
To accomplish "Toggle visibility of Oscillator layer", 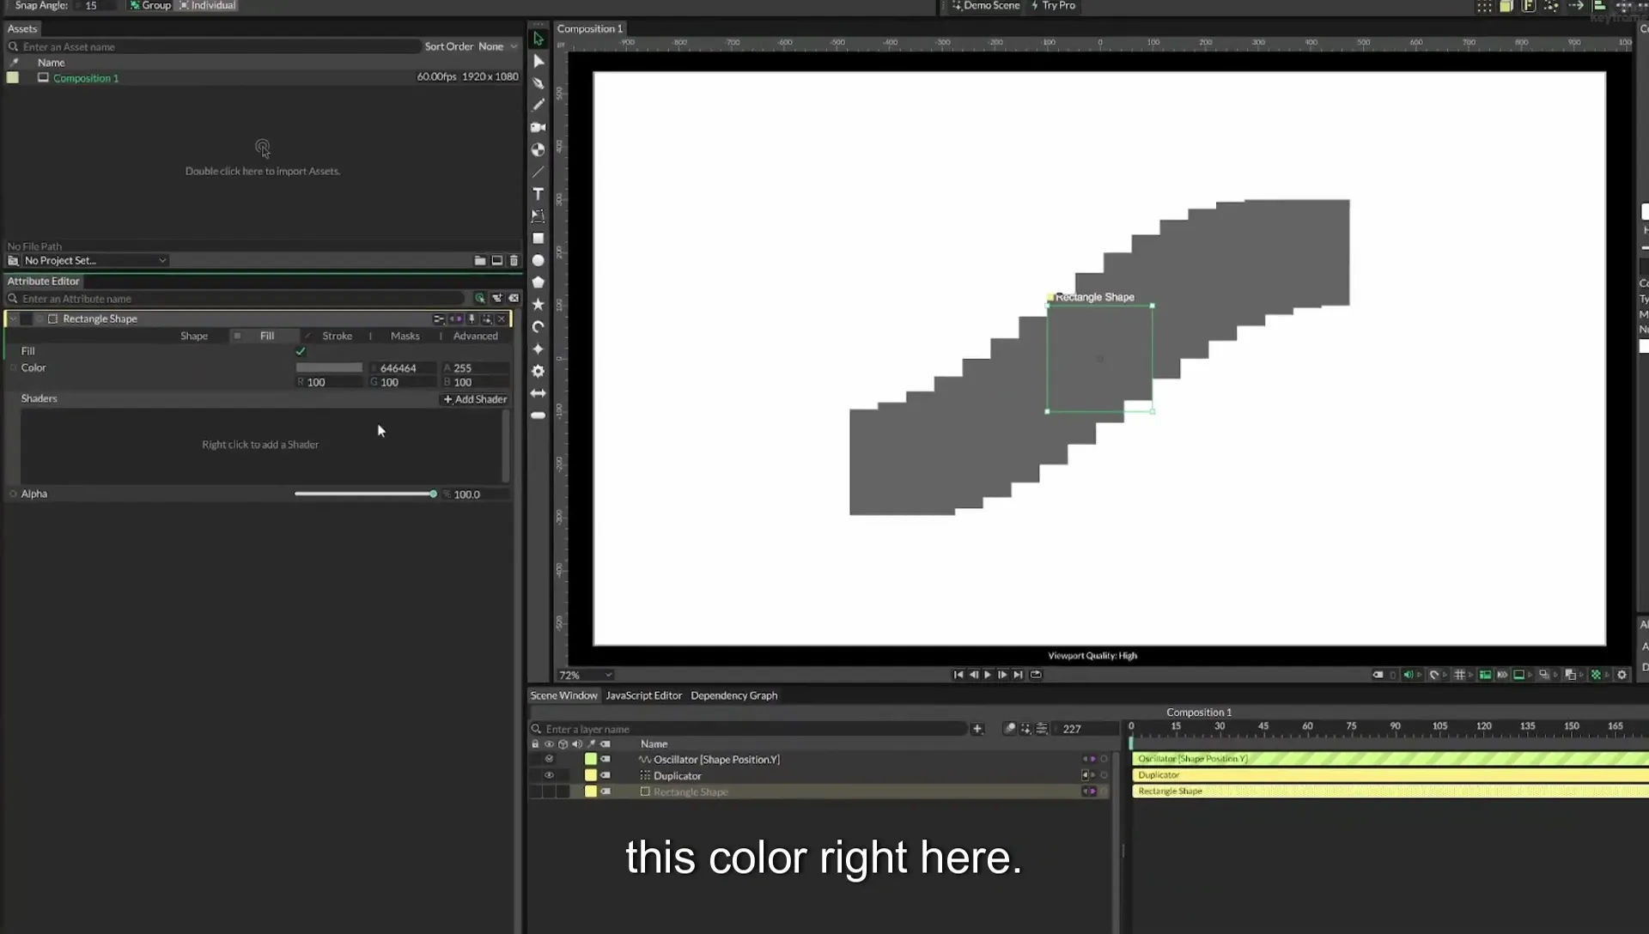I will (549, 759).
